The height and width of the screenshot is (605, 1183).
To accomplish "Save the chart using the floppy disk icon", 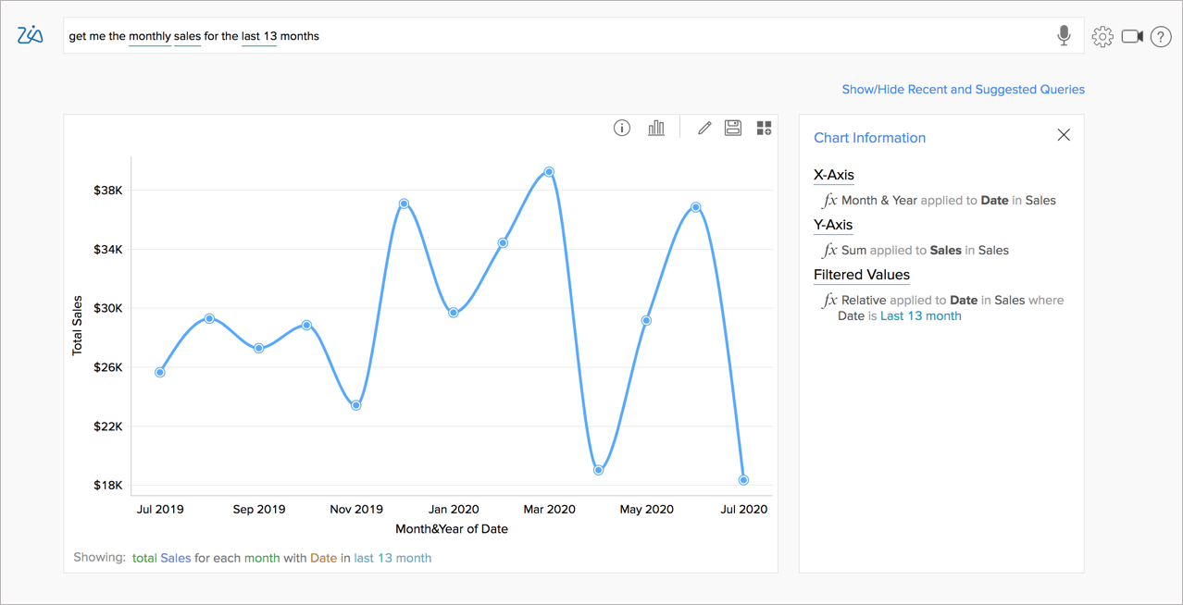I will [732, 127].
